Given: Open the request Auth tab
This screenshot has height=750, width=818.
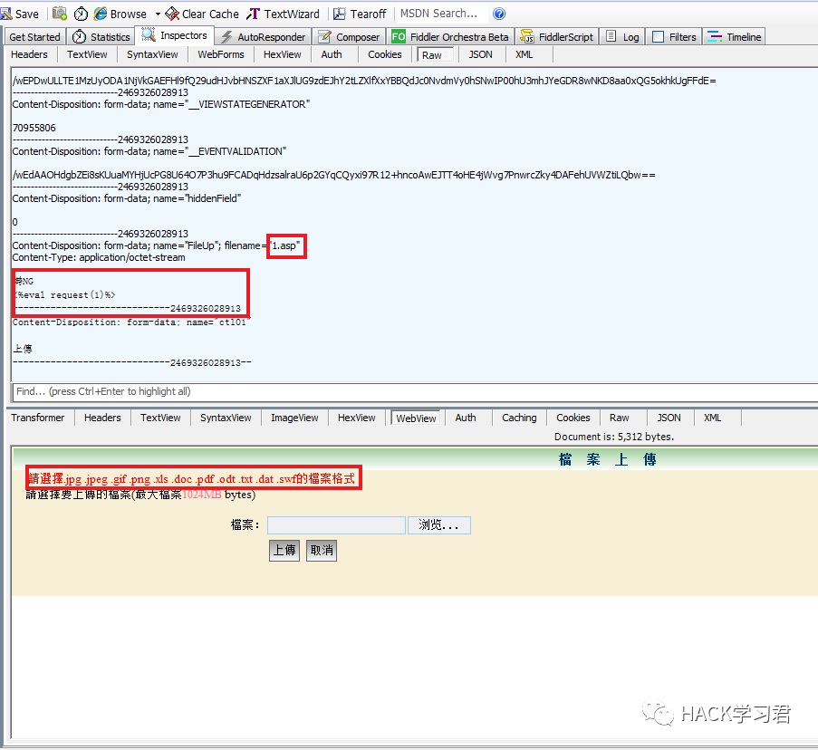Looking at the screenshot, I should [332, 54].
